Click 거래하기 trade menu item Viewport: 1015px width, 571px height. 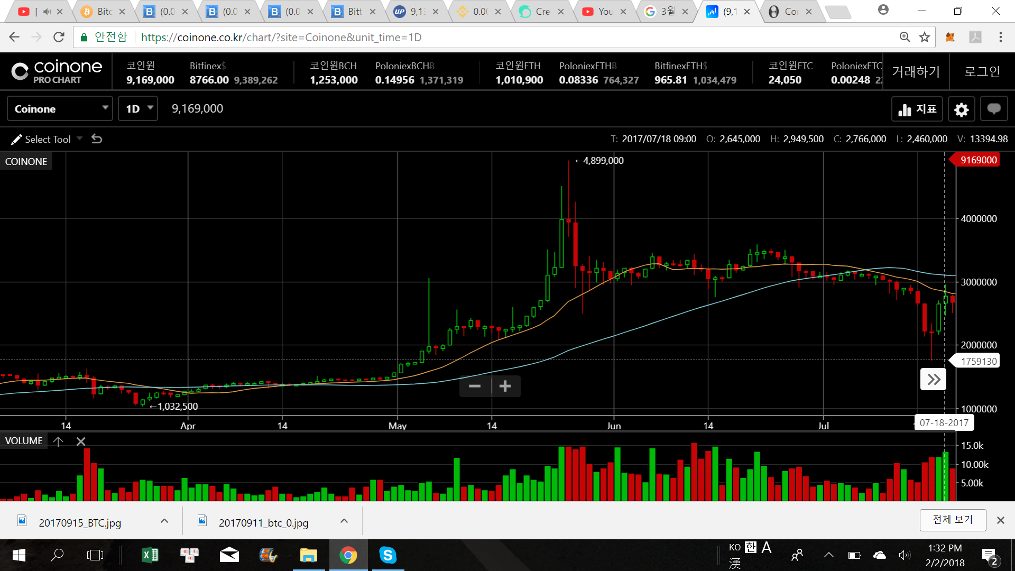pyautogui.click(x=916, y=71)
